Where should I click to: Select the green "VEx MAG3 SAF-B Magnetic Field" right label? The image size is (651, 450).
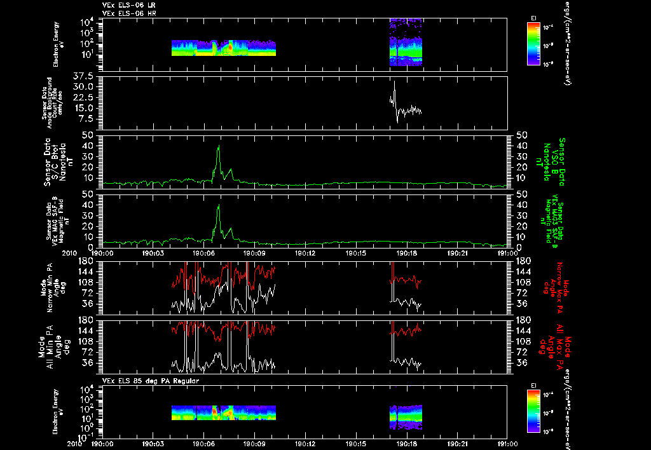[554, 221]
